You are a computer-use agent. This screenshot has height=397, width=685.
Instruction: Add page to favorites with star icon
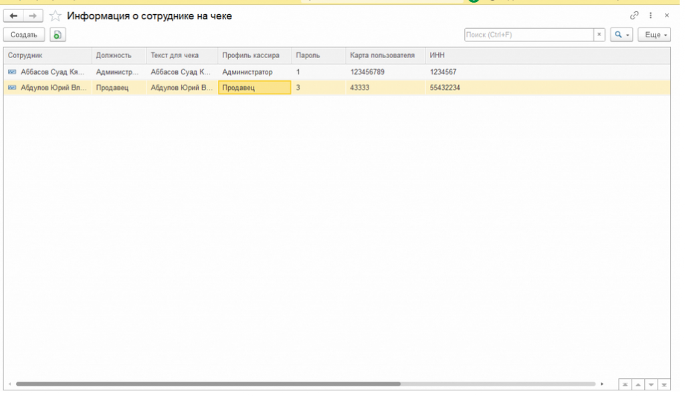coord(56,16)
